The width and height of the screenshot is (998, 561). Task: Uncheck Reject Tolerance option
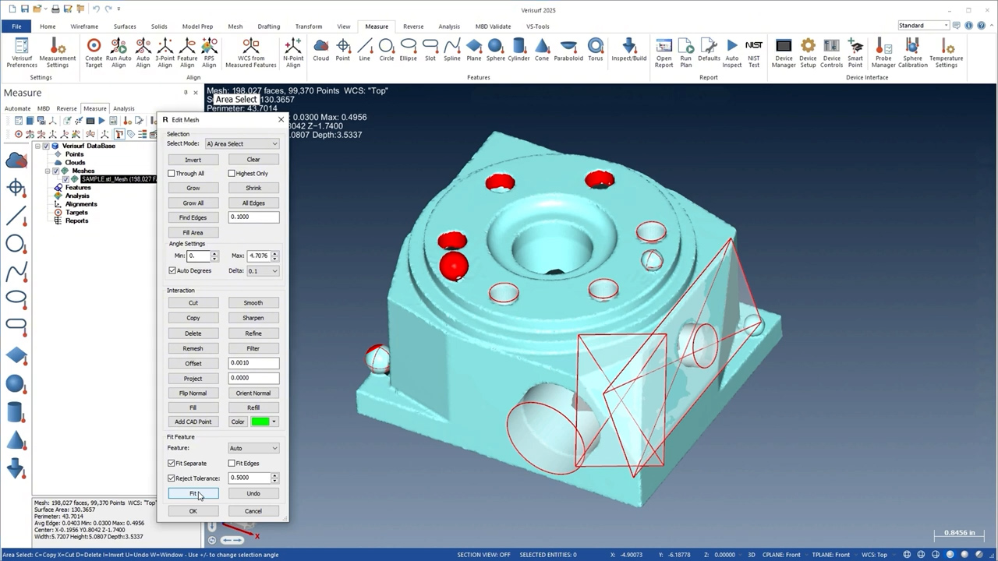click(x=172, y=478)
